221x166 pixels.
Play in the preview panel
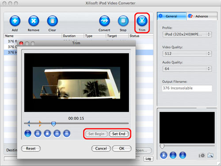164,155
